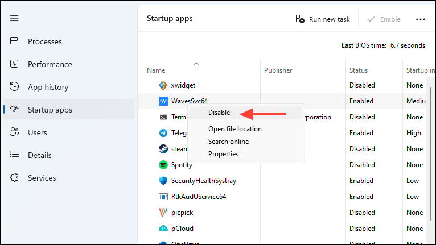
Task: Click the Disabled status of picpick
Action: coord(362,213)
